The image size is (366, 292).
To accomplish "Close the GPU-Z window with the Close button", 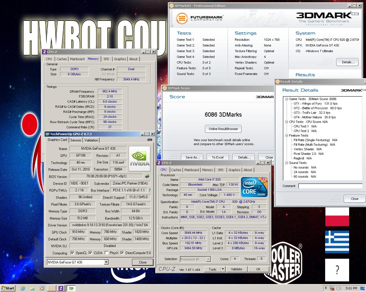I will (143, 262).
